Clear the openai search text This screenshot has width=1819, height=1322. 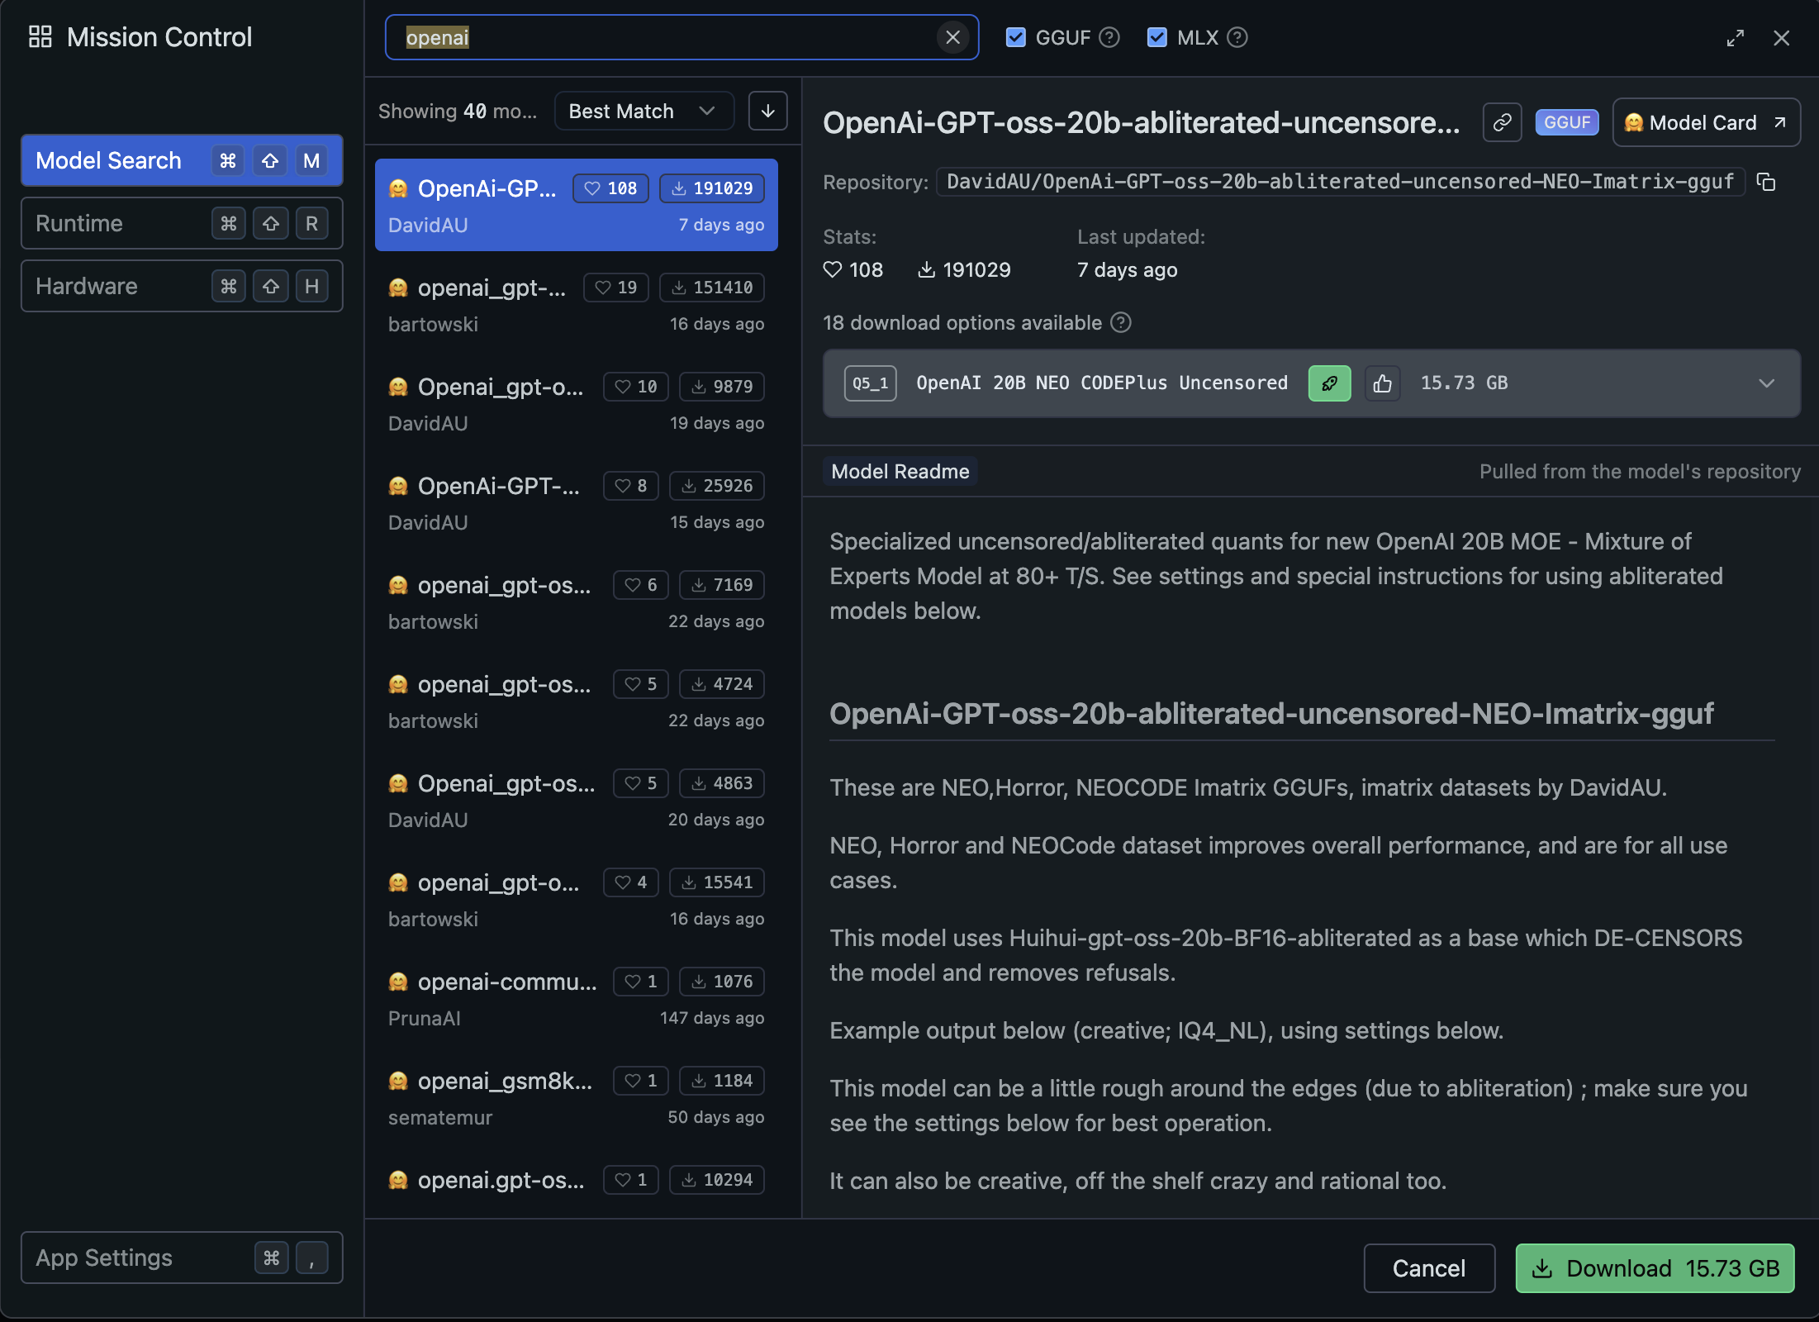(952, 37)
